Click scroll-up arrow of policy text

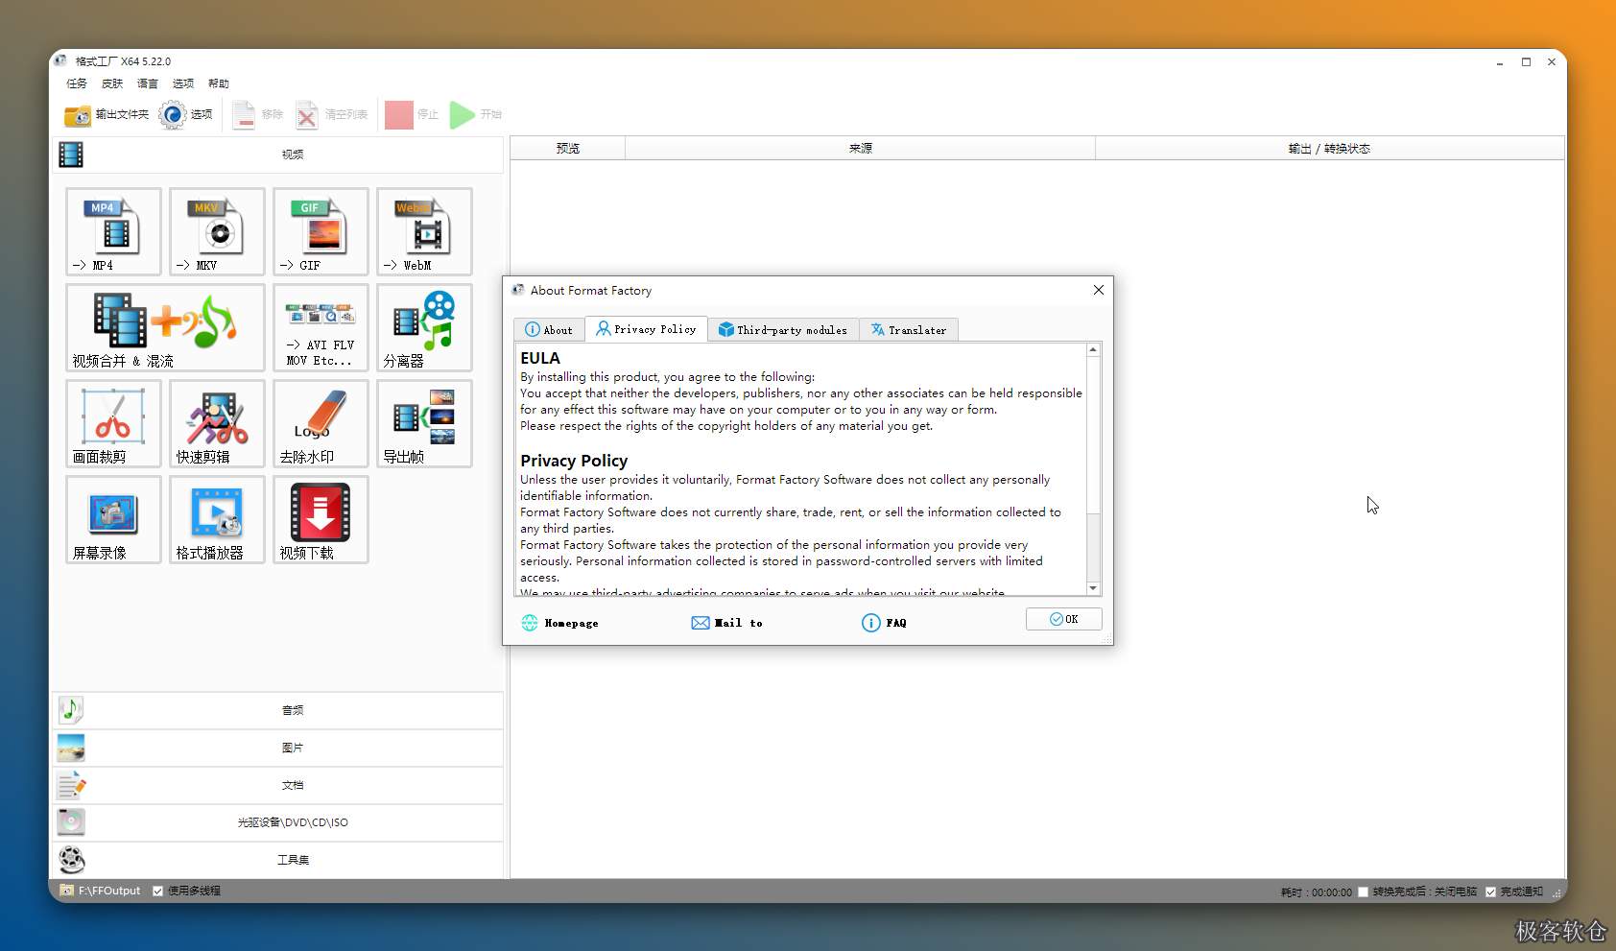pos(1093,350)
